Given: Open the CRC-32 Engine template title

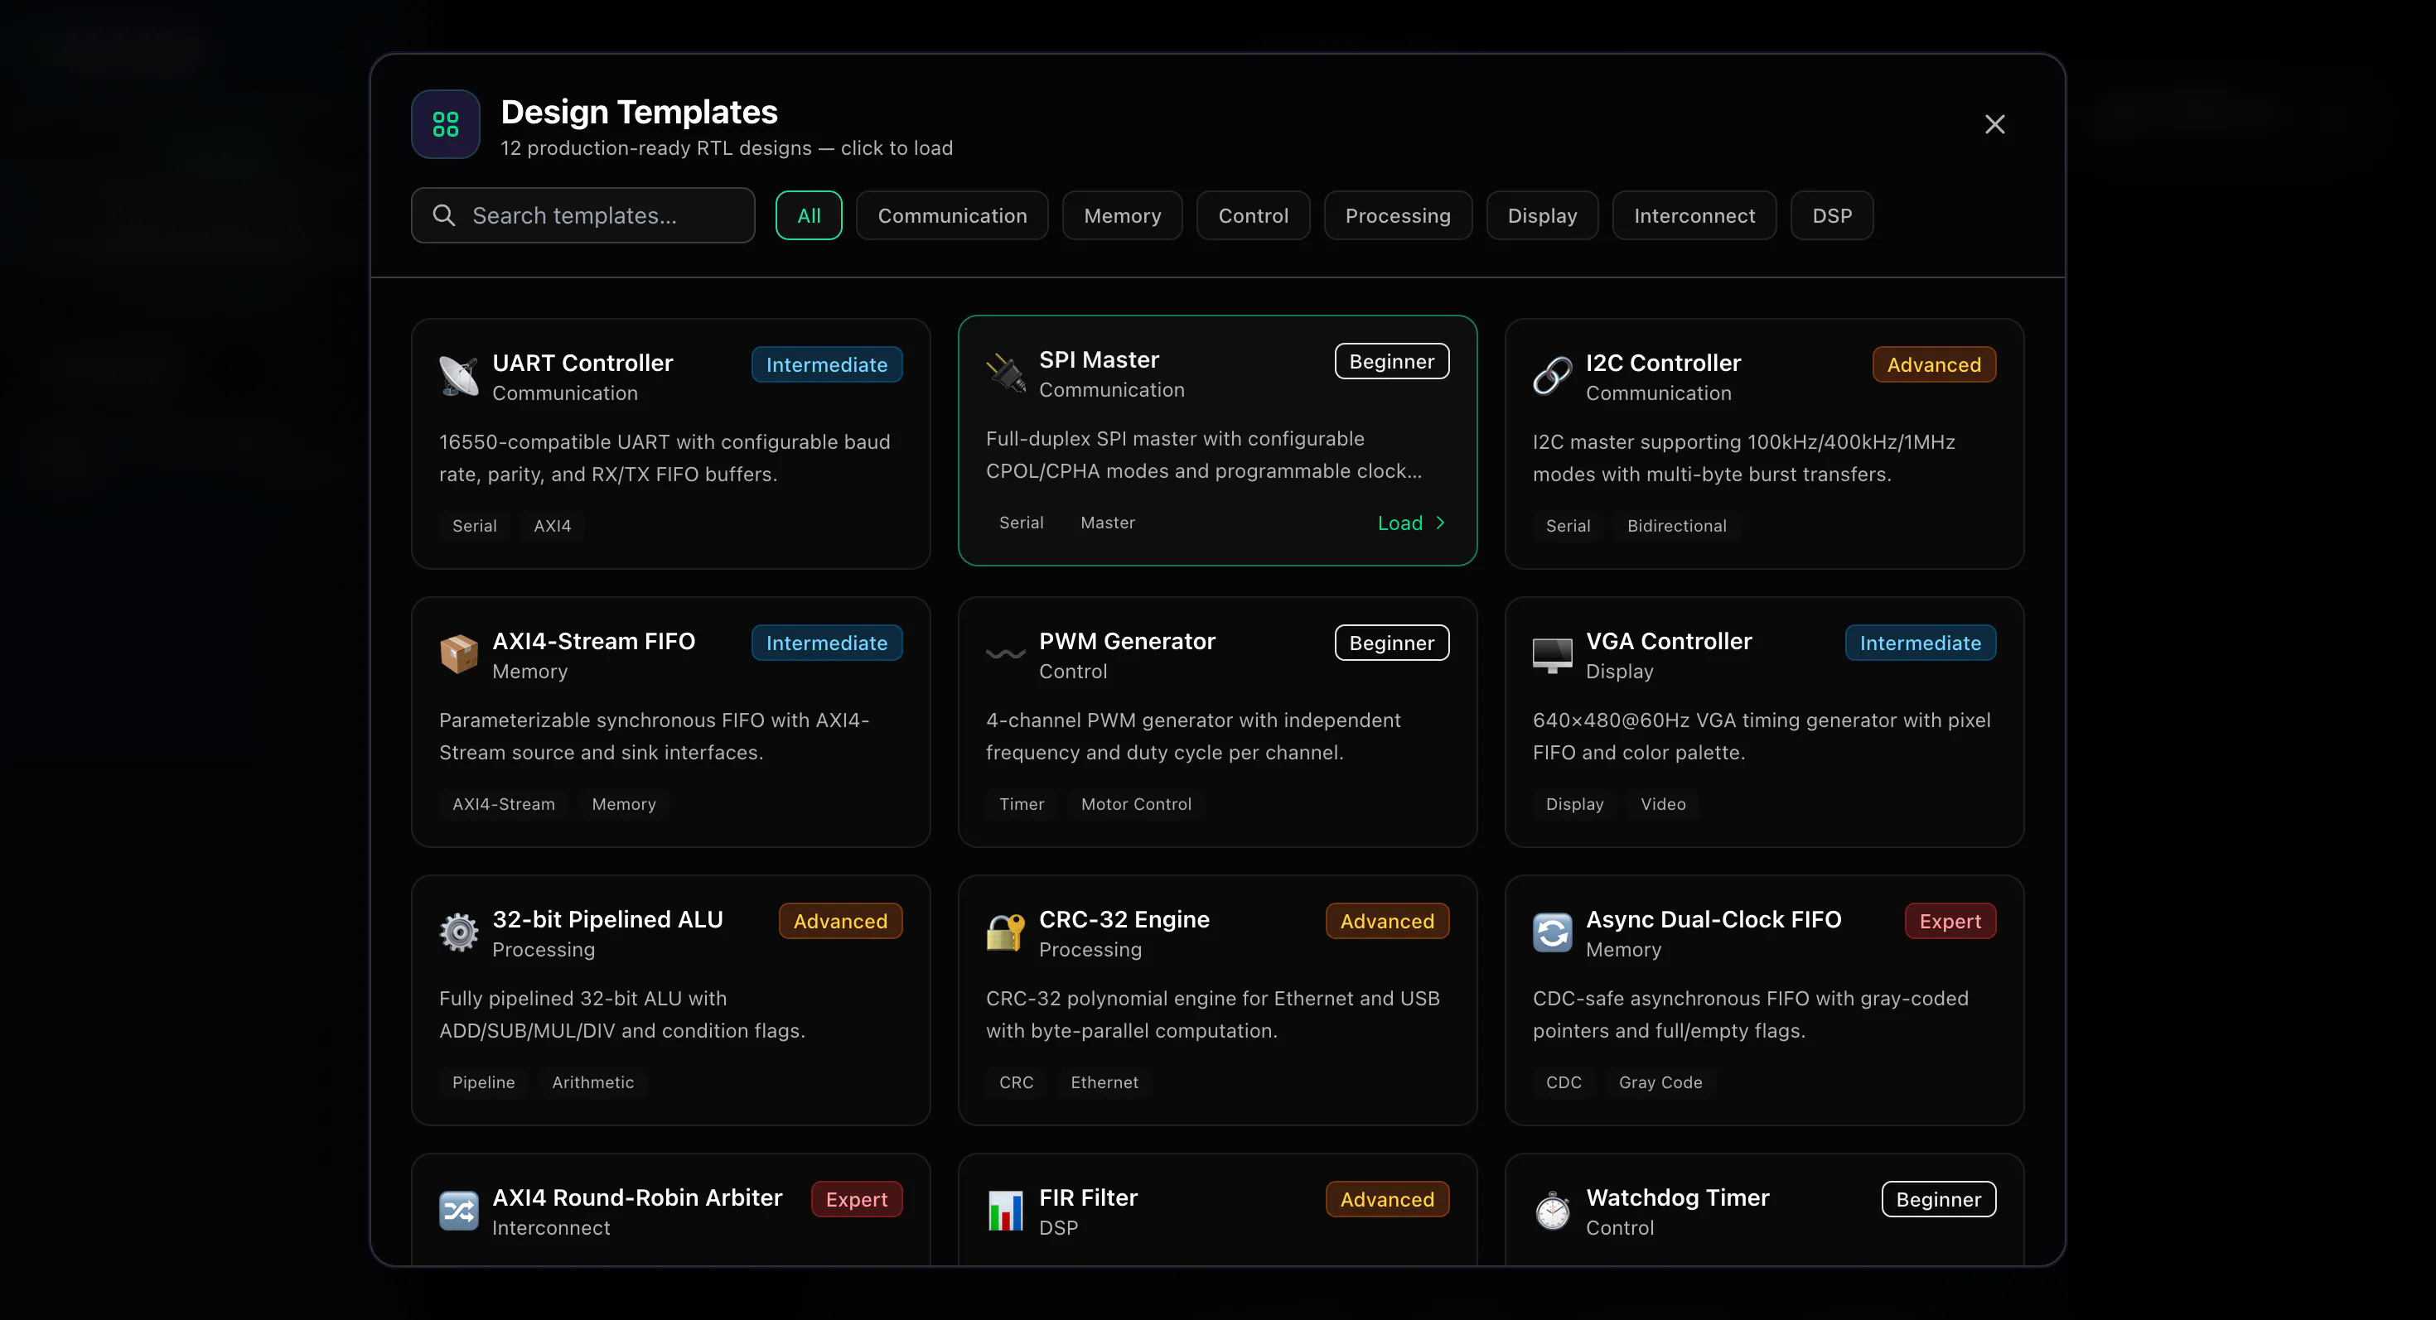Looking at the screenshot, I should 1124,919.
